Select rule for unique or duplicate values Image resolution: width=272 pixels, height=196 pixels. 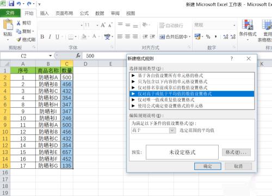tap(192, 100)
